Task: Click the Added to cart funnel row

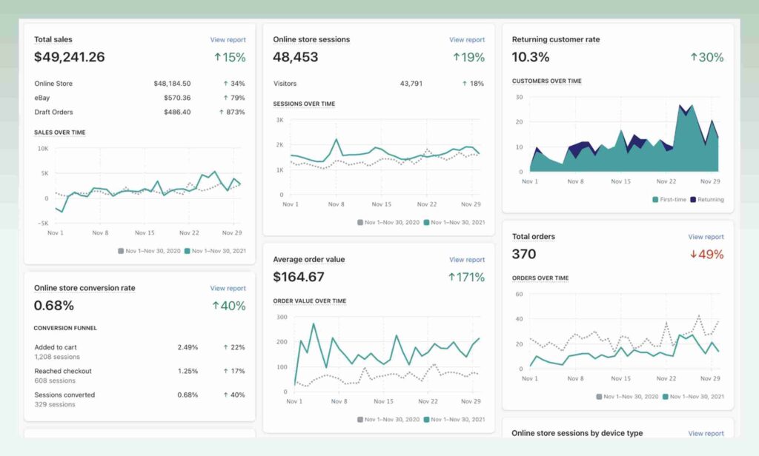Action: 139,352
